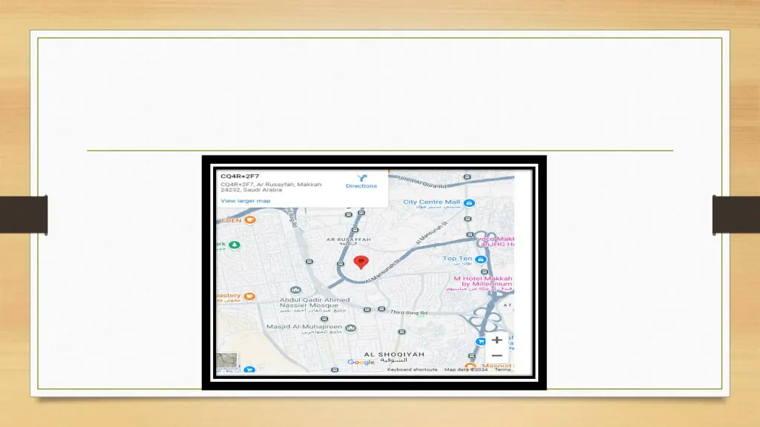The image size is (760, 427).
Task: Open the Terms link
Action: 502,369
